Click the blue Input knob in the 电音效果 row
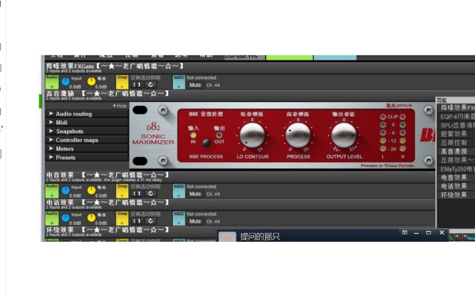Viewport: 475px width, 296px height. [65, 190]
